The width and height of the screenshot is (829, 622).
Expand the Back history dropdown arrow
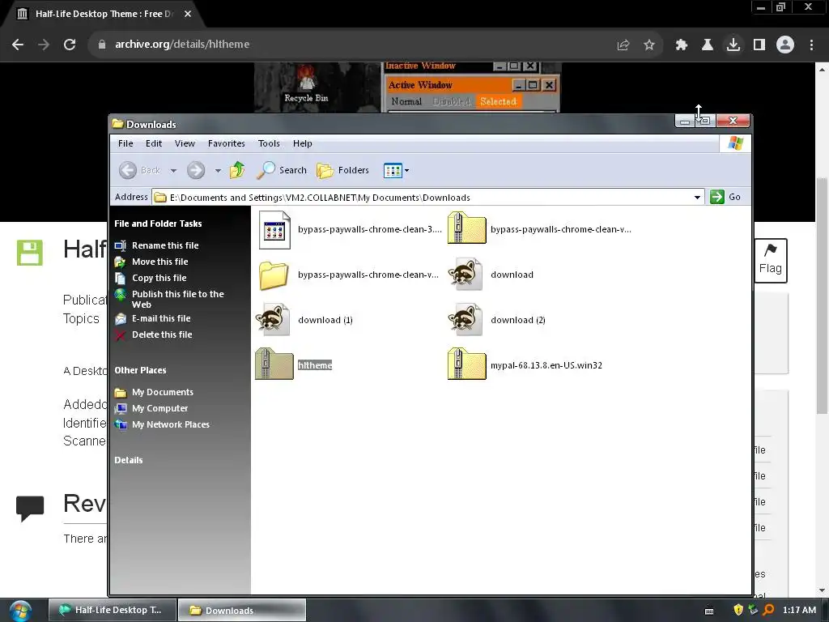(173, 171)
